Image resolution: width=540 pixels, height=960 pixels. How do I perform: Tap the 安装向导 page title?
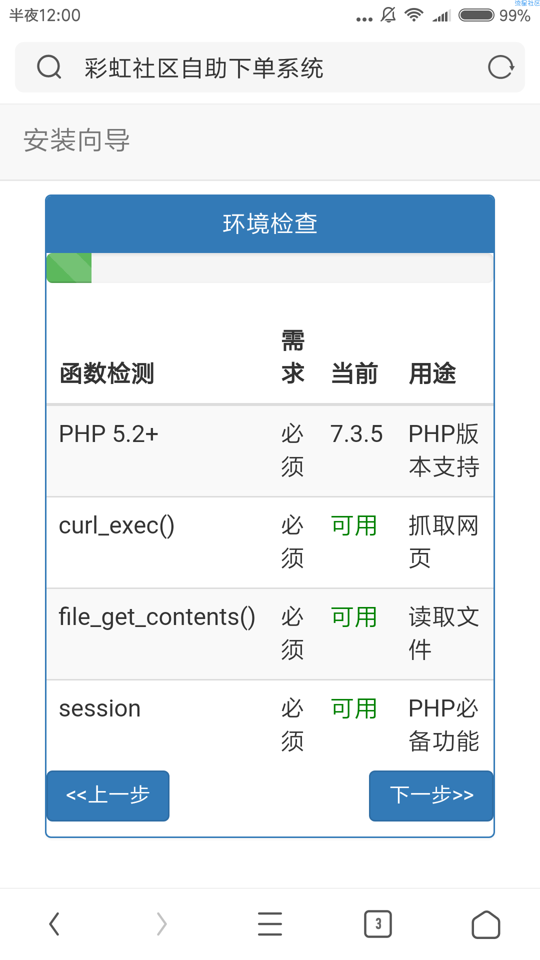click(76, 140)
